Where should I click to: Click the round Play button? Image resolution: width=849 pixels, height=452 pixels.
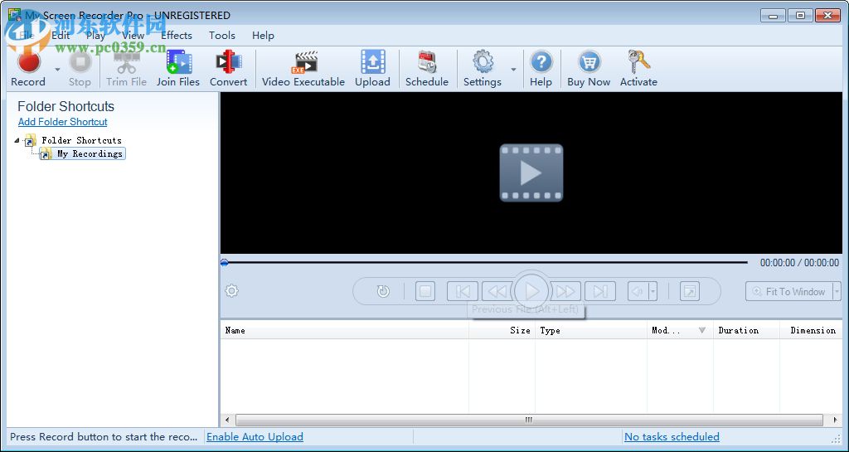[x=531, y=291]
